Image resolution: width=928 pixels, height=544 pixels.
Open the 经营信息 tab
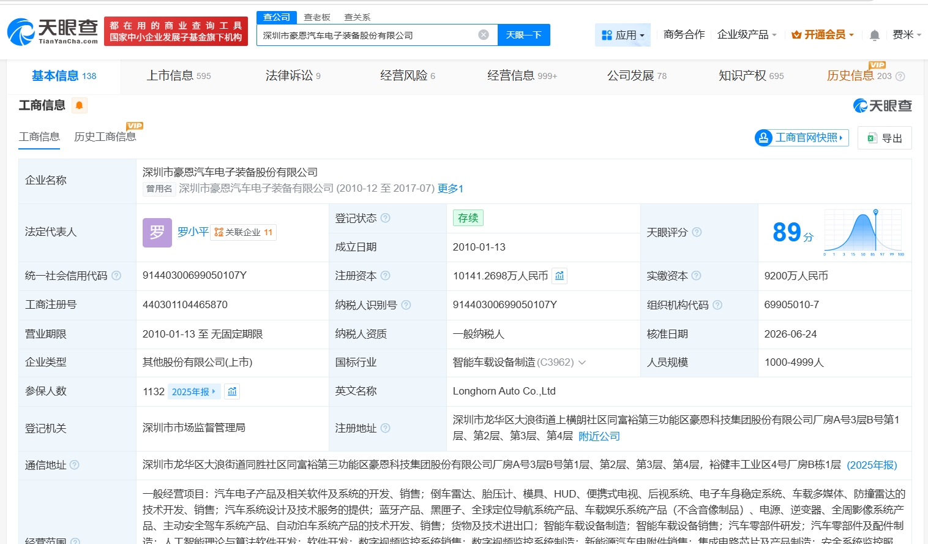pos(522,76)
